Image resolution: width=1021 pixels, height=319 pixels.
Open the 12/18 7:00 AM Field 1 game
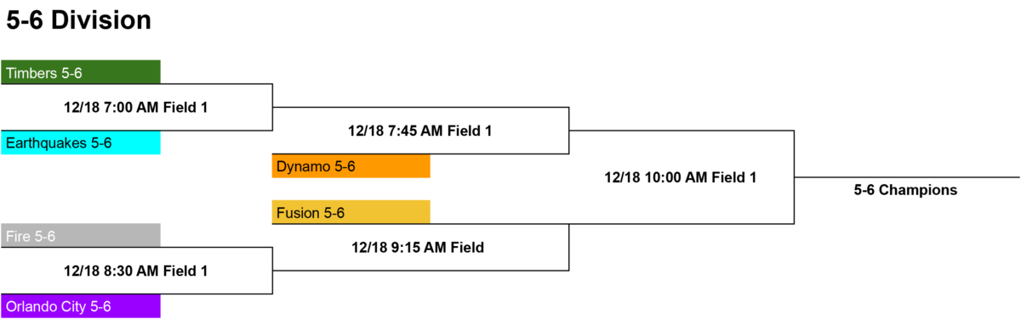click(x=136, y=108)
